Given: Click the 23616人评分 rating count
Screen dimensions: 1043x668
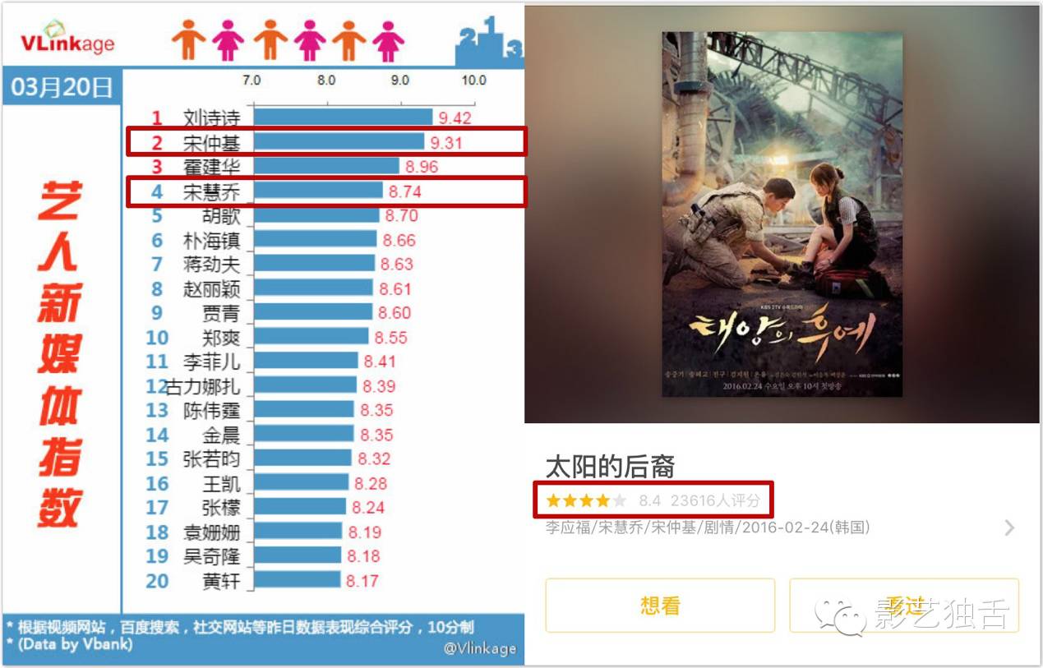Looking at the screenshot, I should tap(716, 500).
